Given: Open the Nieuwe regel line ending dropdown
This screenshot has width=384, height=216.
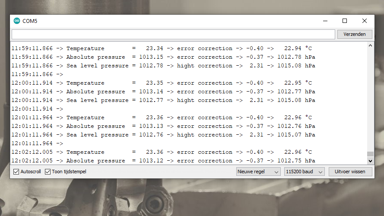Looking at the screenshot, I should (x=258, y=172).
